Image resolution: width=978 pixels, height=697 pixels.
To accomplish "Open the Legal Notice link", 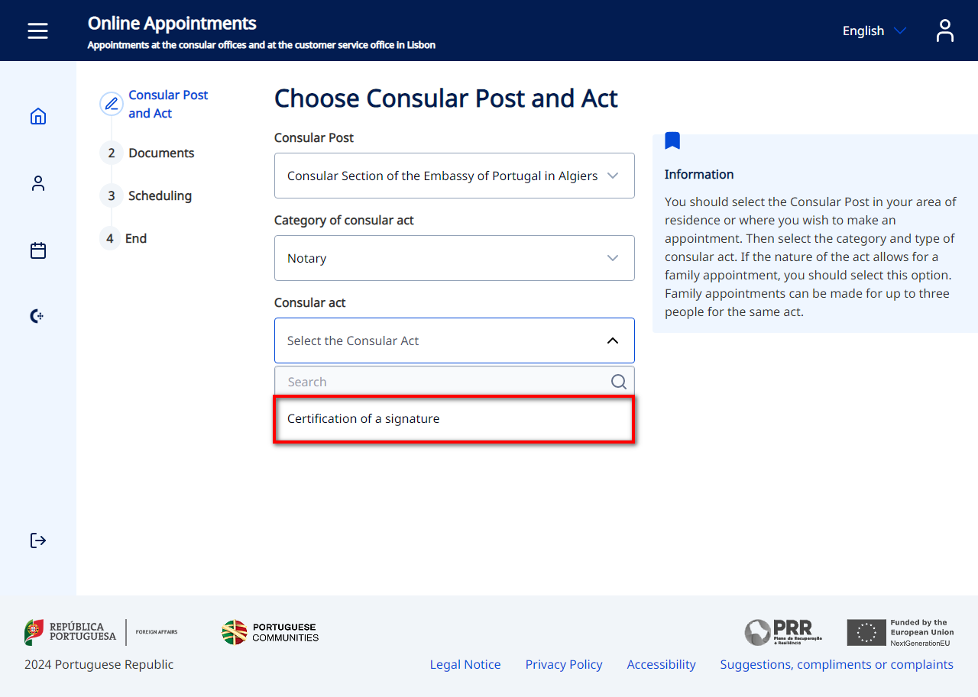I will [x=465, y=664].
